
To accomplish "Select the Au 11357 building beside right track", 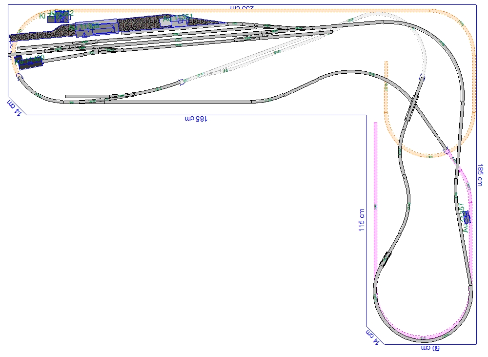I will tap(466, 217).
